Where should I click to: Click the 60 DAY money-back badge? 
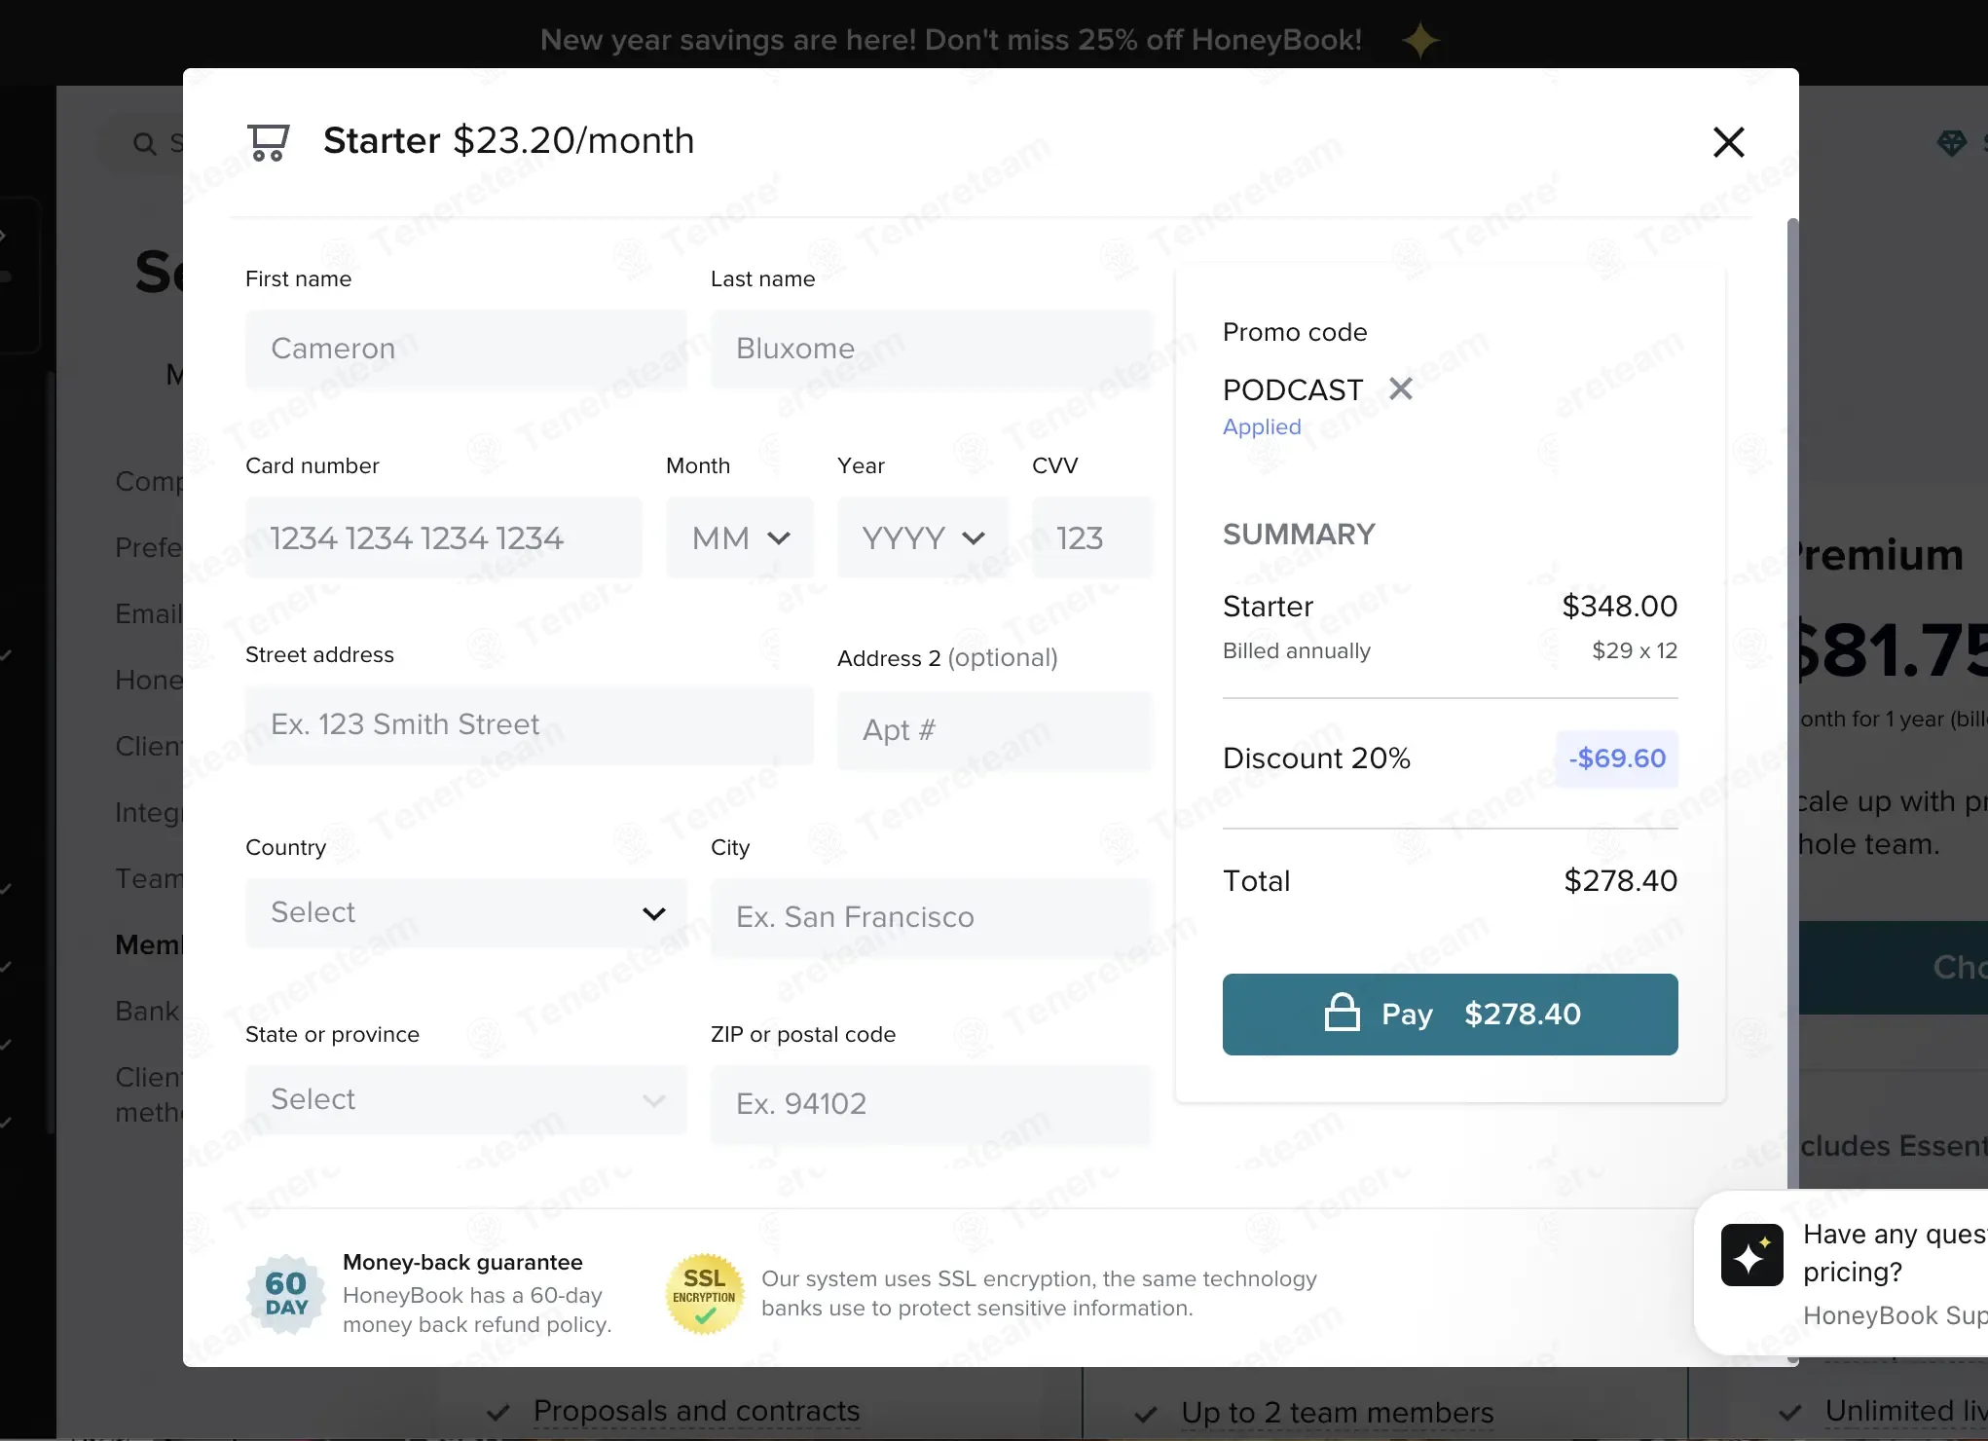286,1294
